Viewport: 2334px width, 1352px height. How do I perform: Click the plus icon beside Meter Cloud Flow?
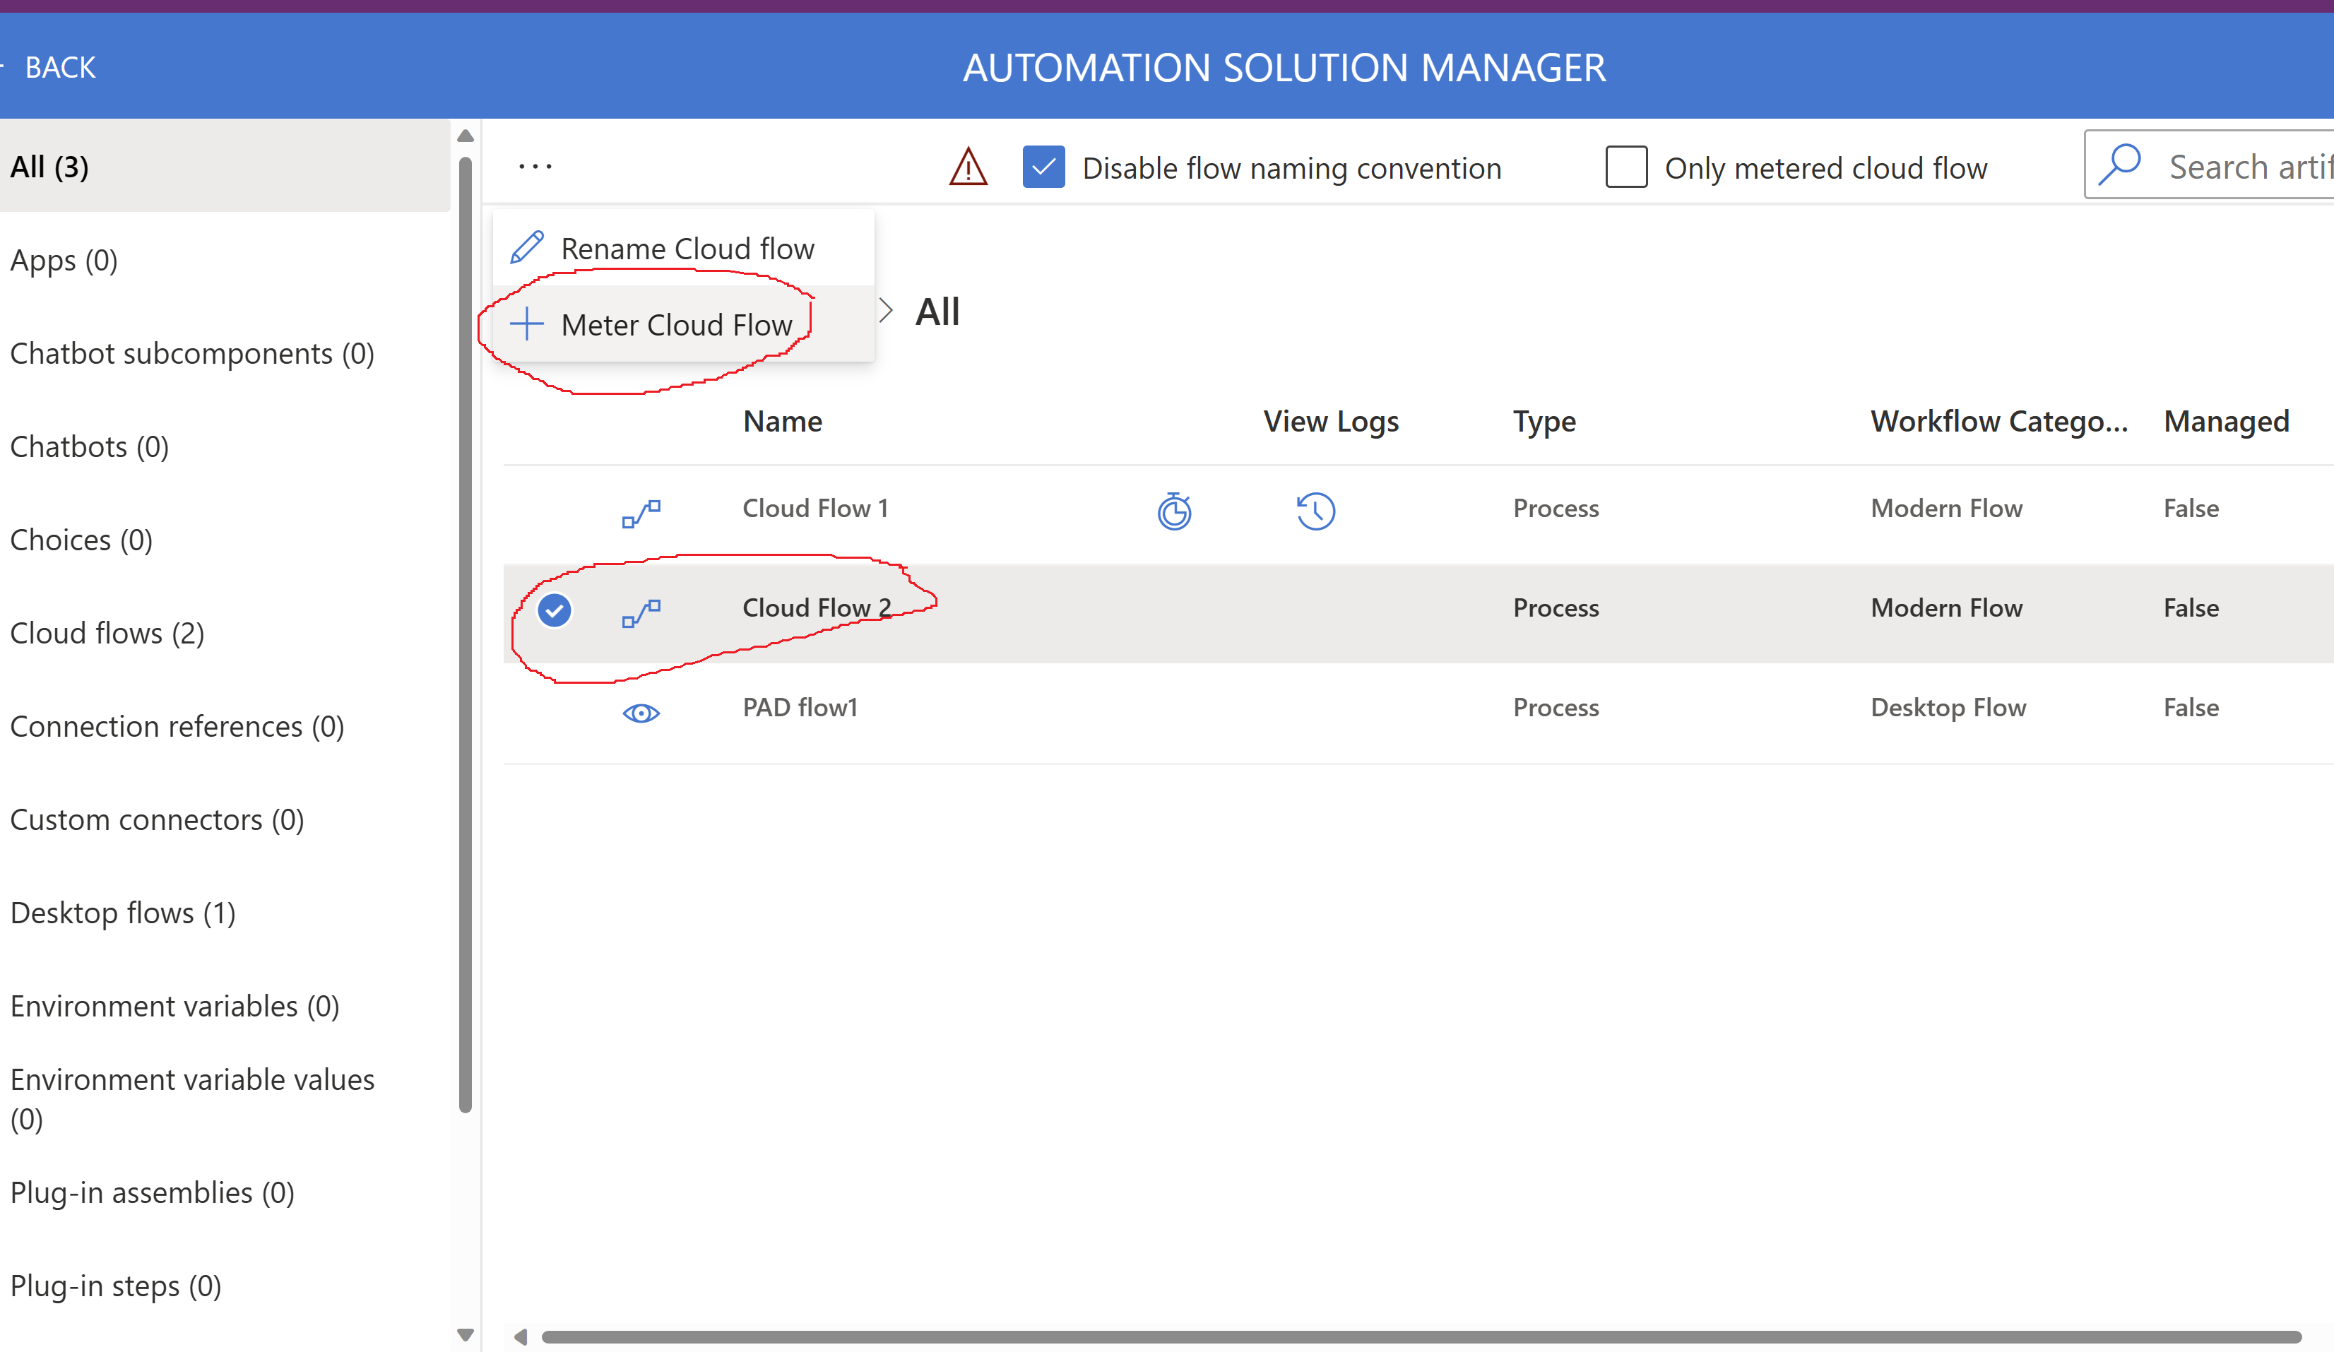coord(526,324)
